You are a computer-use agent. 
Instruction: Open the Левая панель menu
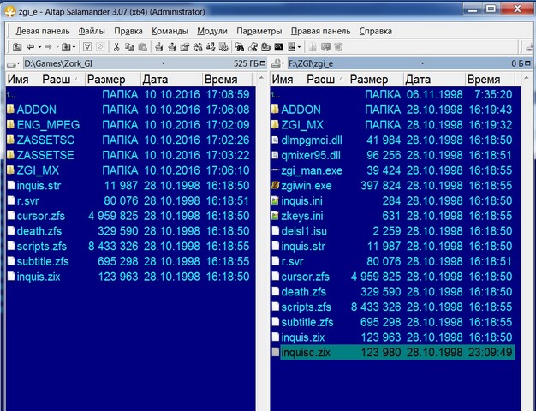pos(43,31)
